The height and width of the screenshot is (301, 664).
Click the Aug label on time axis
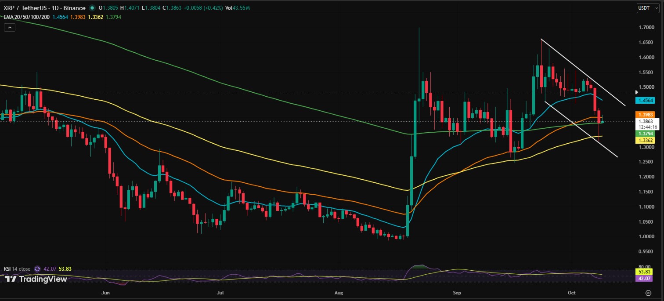pos(339,292)
